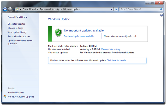Image resolution: width=167 pixels, height=106 pixels.
Task: Click No important updates available text
Action: point(84,31)
